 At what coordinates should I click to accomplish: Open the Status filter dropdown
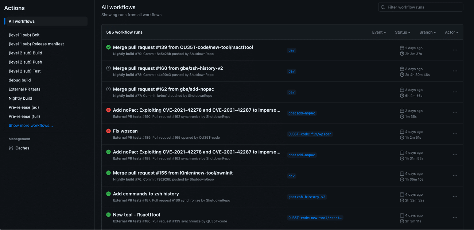[403, 32]
